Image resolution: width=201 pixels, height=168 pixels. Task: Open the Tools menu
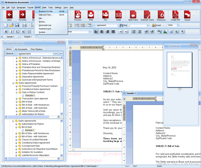click(x=50, y=8)
